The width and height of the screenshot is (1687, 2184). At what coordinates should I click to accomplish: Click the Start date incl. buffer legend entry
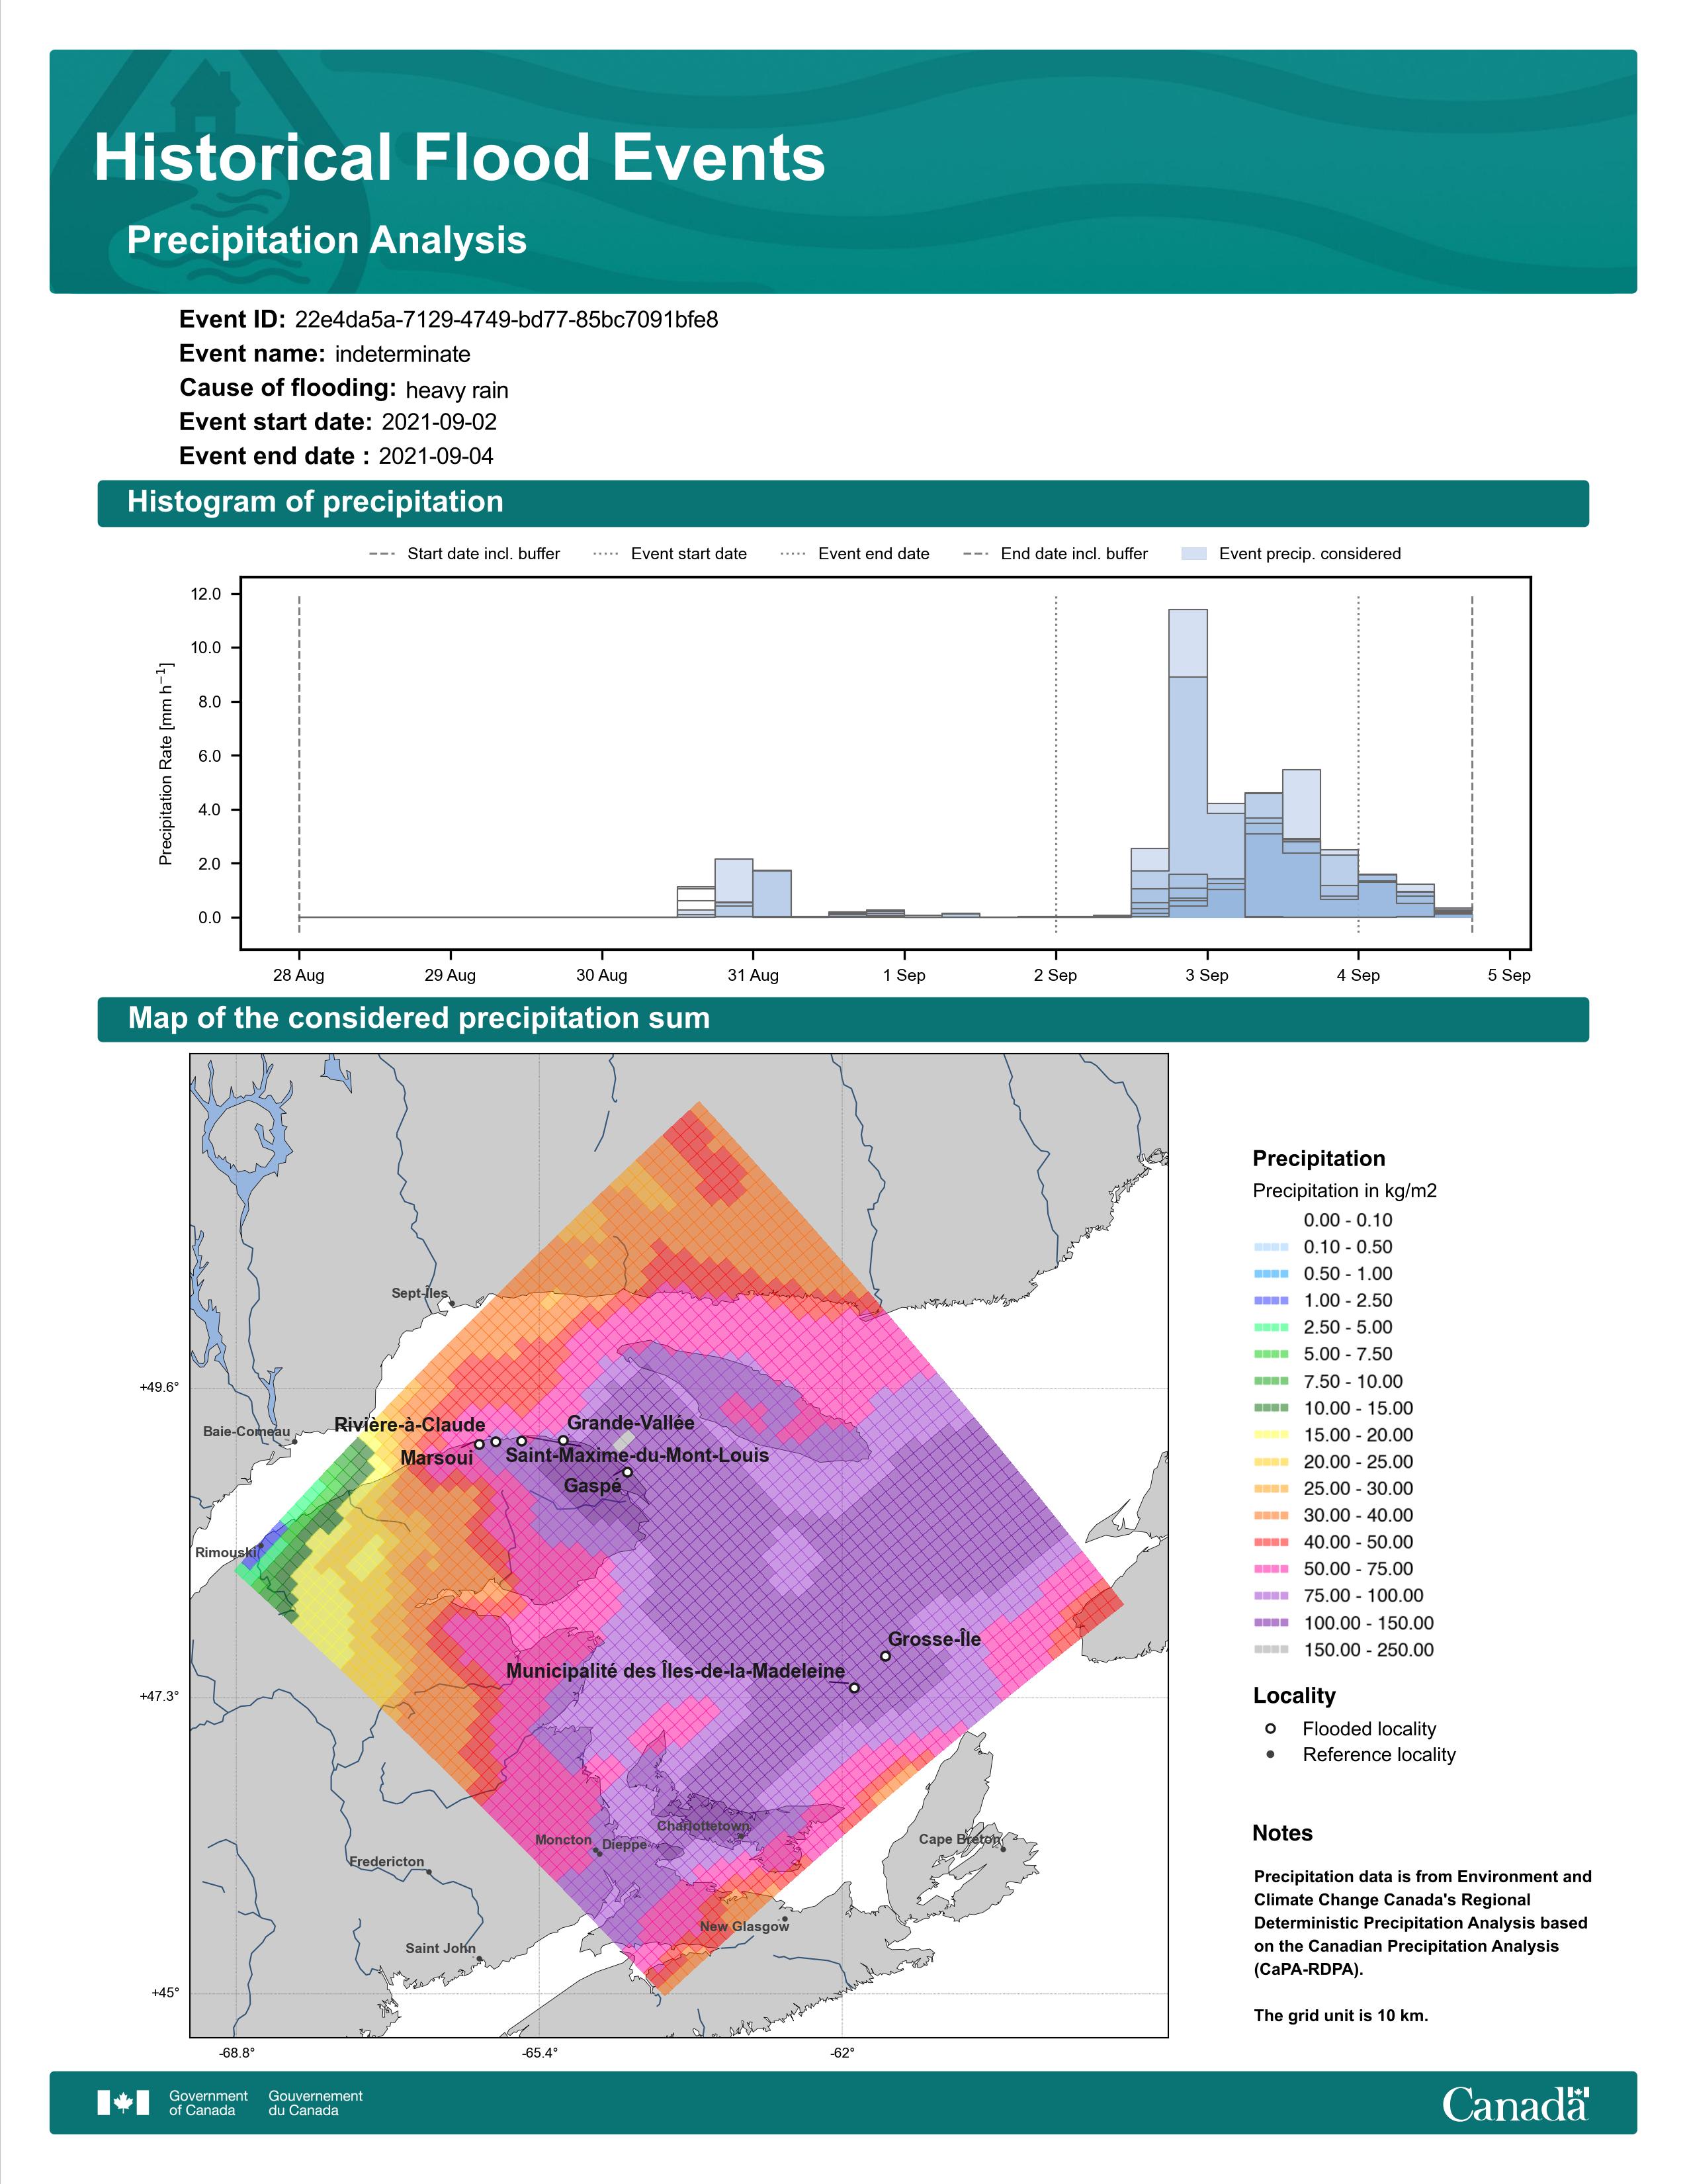pos(464,554)
